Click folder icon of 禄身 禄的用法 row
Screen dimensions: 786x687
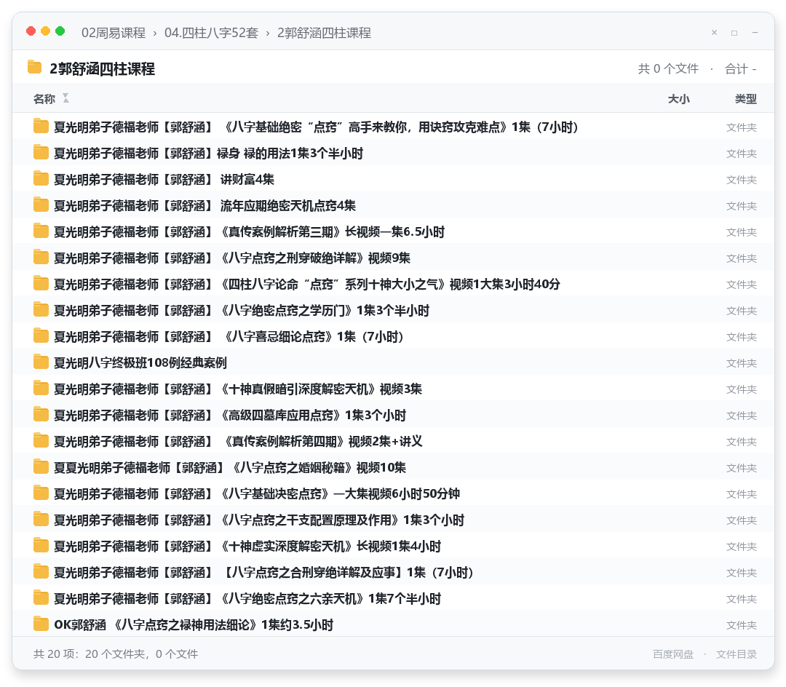(x=41, y=153)
